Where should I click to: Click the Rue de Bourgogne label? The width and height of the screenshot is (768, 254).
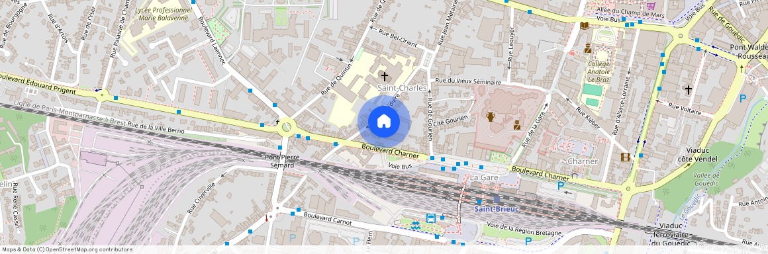13,25
